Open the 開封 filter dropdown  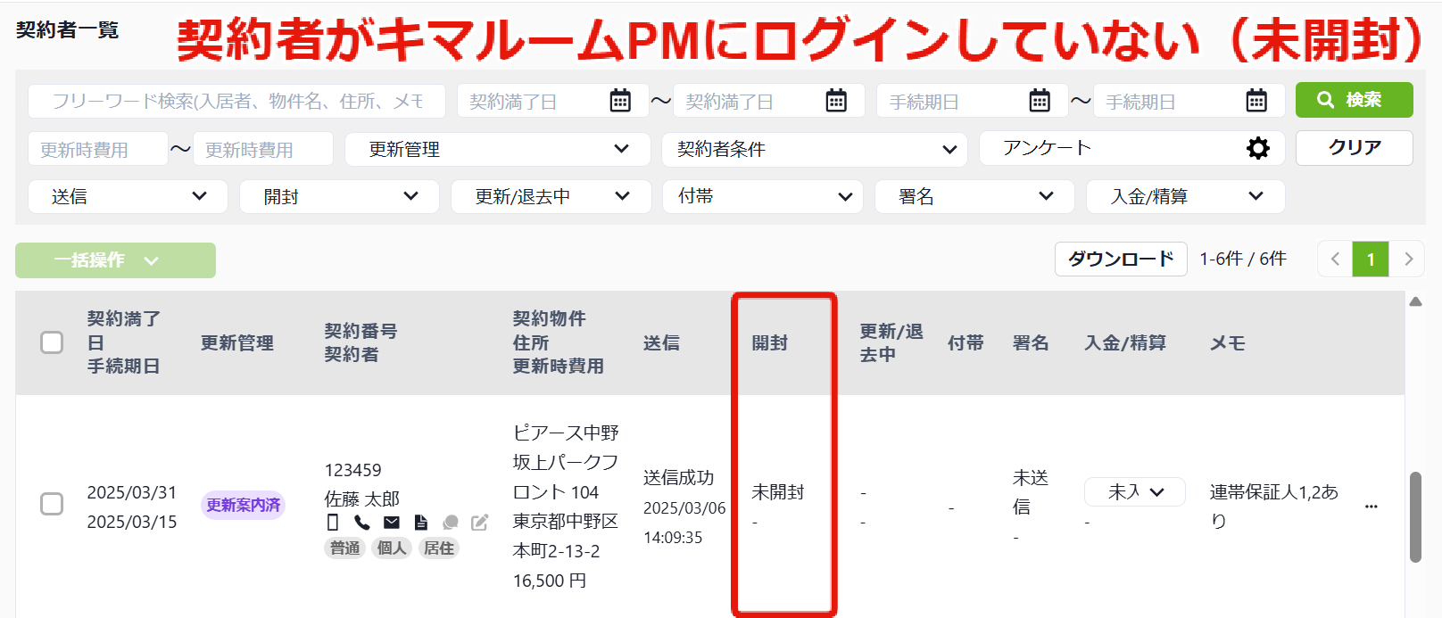[340, 196]
